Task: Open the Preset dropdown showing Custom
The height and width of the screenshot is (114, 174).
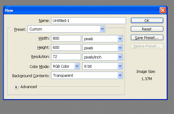Action: [66, 29]
